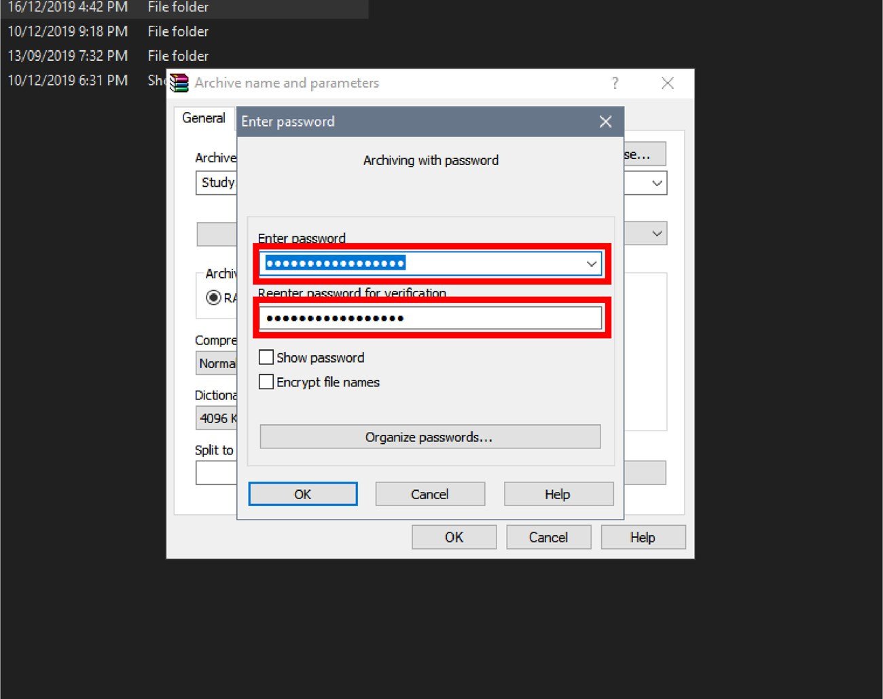
Task: Open the archive name dropdown
Action: pyautogui.click(x=656, y=183)
